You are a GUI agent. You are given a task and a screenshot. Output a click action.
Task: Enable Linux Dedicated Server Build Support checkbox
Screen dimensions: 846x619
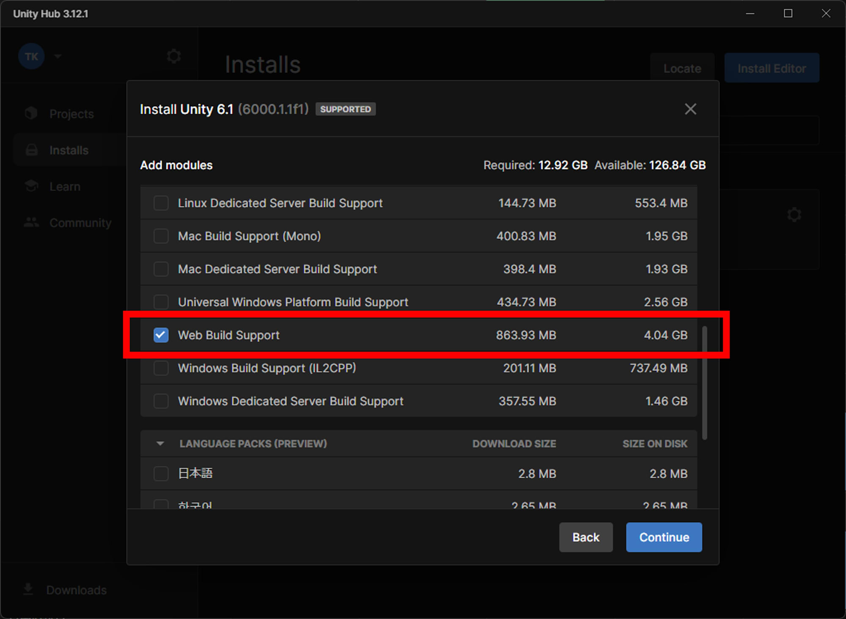click(161, 203)
